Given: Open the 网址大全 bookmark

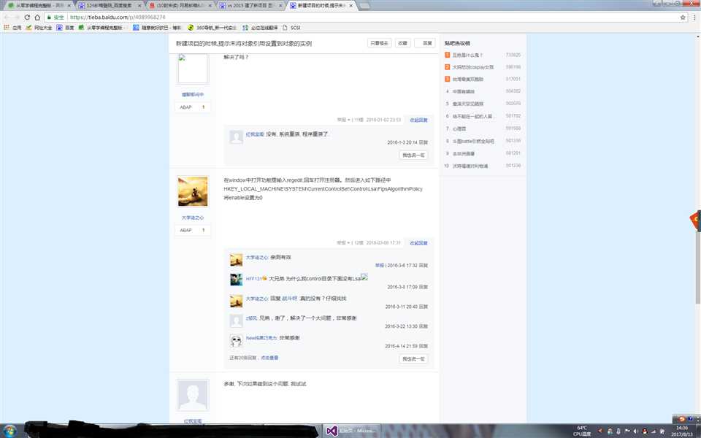Looking at the screenshot, I should point(39,28).
